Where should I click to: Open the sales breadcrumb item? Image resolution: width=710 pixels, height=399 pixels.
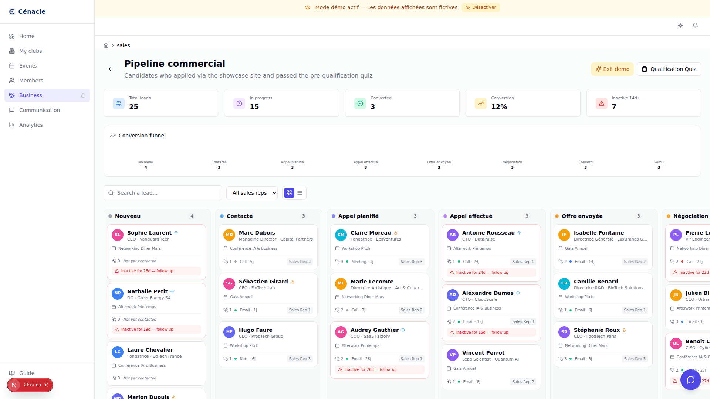pyautogui.click(x=123, y=45)
